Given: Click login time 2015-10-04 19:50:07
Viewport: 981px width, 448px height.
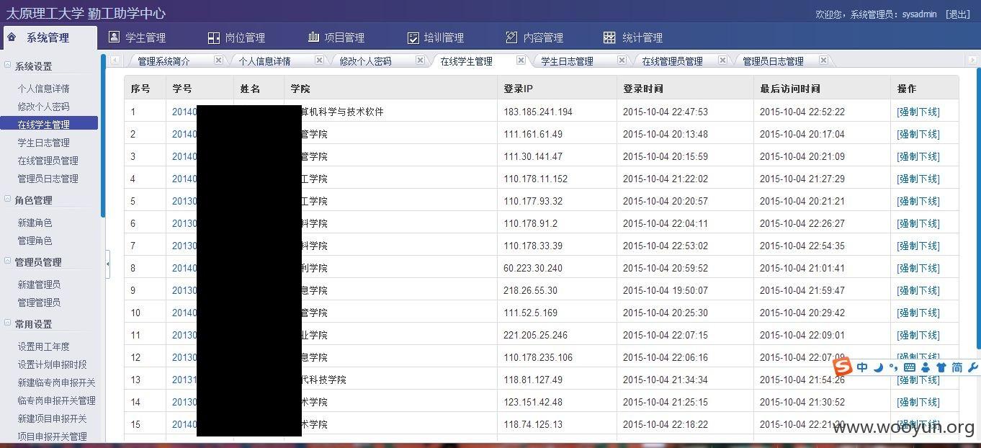Looking at the screenshot, I should pos(666,290).
